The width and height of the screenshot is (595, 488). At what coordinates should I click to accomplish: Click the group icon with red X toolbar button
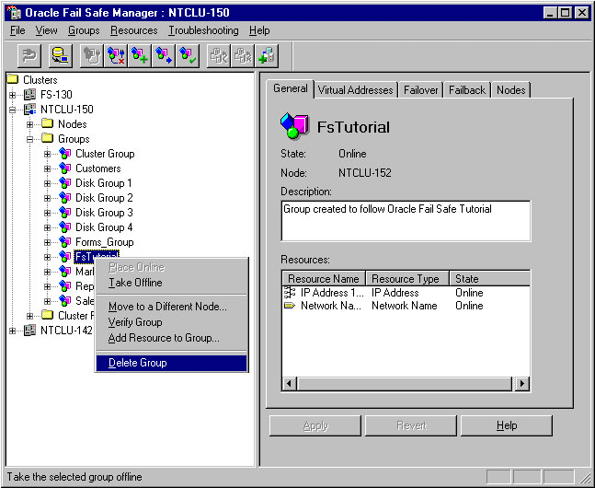click(116, 56)
